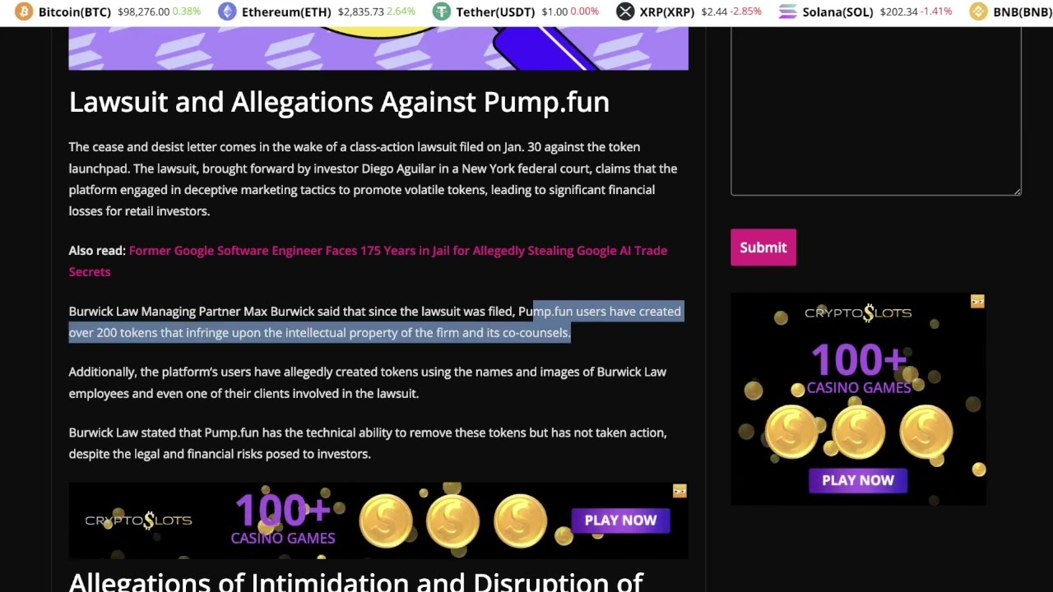This screenshot has height=592, width=1053.
Task: Click the Bitcoin coin icon in ticker
Action: (x=24, y=12)
